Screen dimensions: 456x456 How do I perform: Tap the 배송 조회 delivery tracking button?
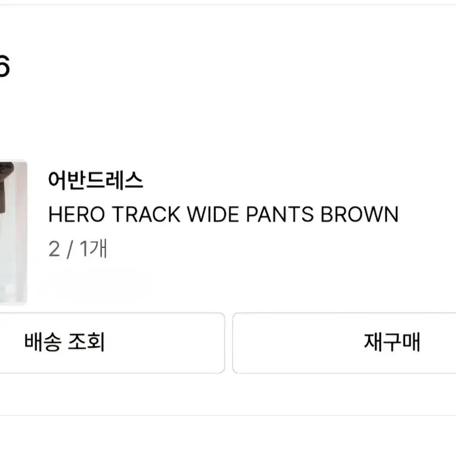click(112, 343)
